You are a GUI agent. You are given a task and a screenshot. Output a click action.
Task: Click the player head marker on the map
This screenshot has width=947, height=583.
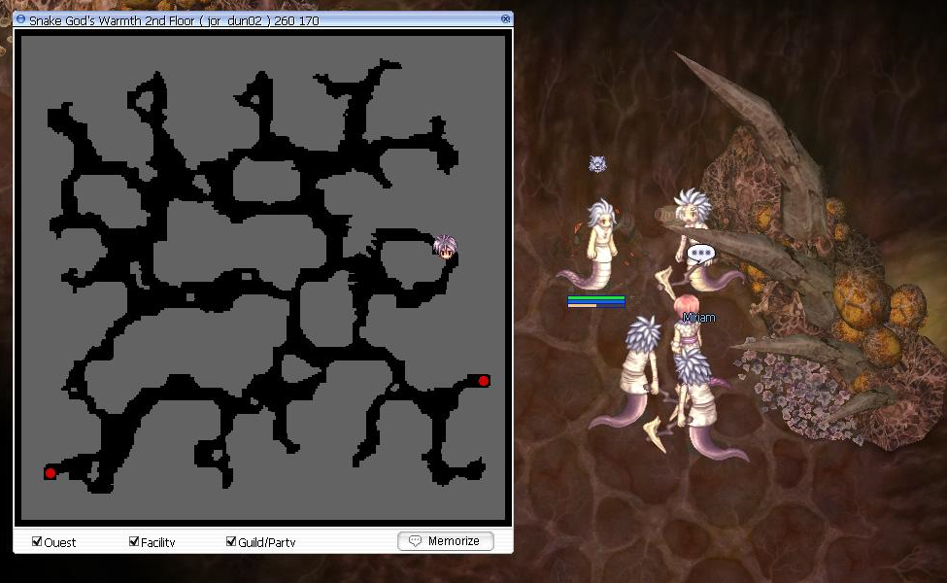point(445,247)
